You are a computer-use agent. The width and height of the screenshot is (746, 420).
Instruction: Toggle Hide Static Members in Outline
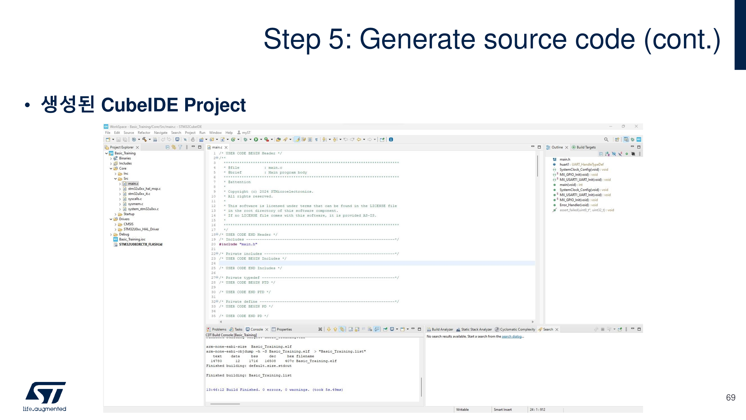pyautogui.click(x=620, y=154)
